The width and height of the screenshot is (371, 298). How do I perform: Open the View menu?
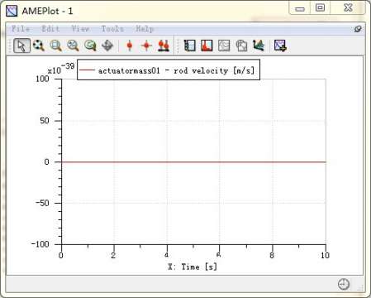tap(80, 29)
